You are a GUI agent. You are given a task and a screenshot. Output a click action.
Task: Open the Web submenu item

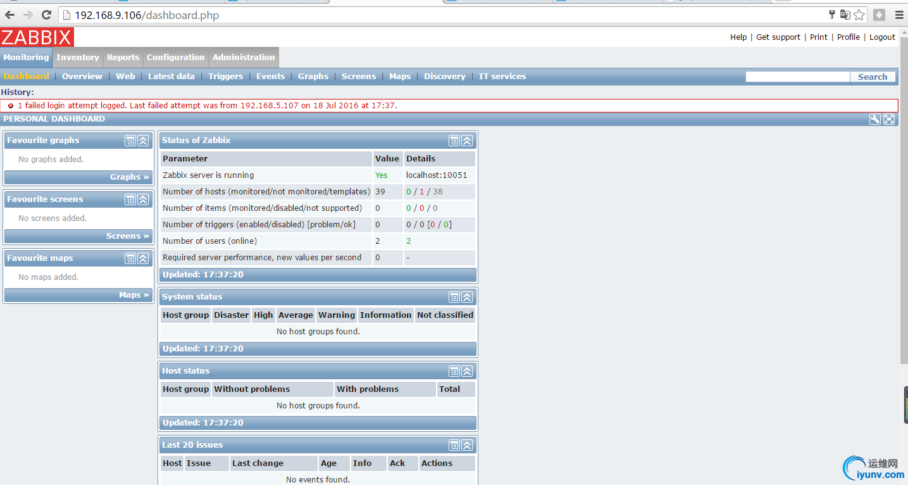coord(125,77)
